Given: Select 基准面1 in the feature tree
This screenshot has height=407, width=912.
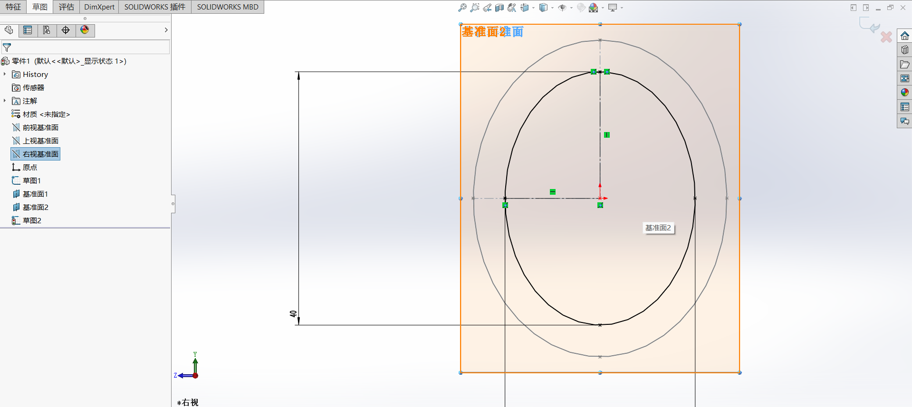Looking at the screenshot, I should (35, 194).
